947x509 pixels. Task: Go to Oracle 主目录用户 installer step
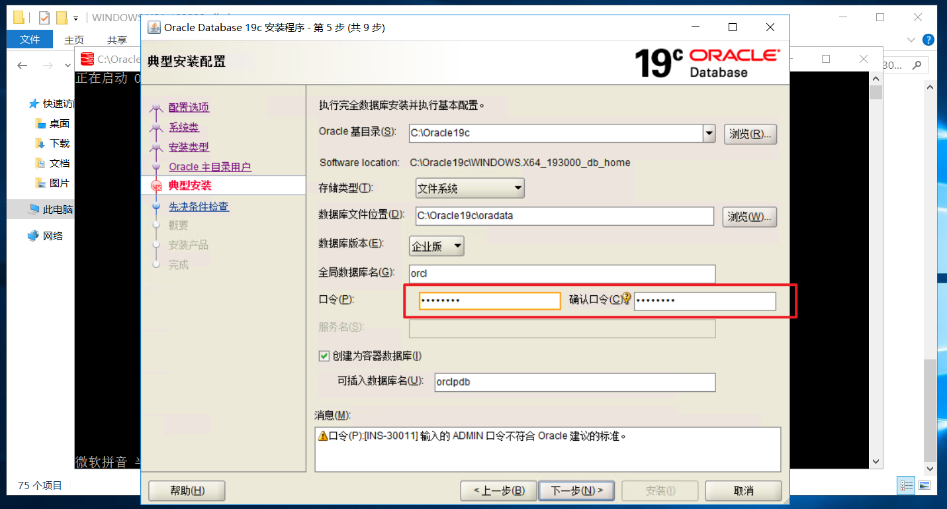click(x=210, y=167)
